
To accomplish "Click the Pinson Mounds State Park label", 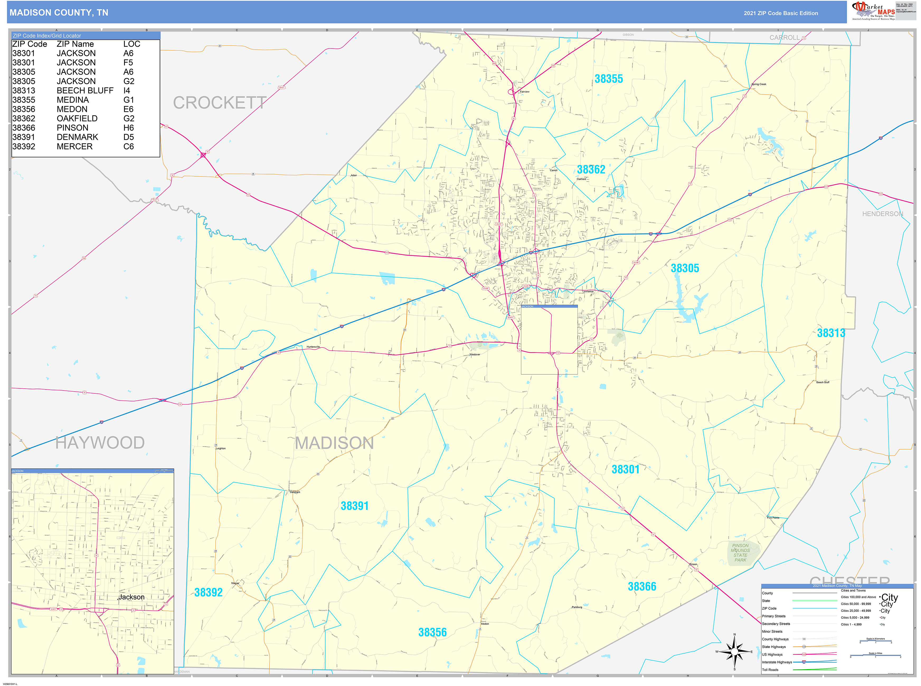I will point(740,553).
